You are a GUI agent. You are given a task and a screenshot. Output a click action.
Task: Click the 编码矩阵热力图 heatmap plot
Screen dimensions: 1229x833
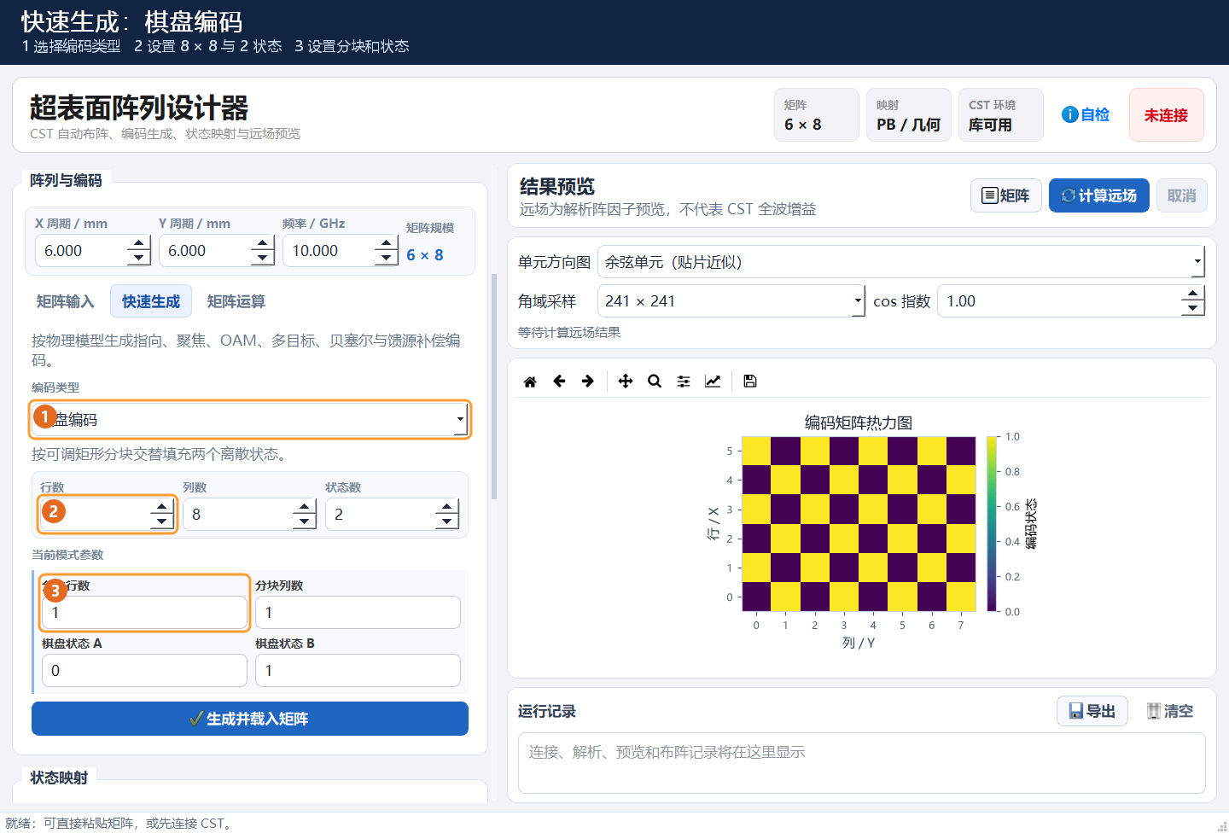tap(859, 524)
